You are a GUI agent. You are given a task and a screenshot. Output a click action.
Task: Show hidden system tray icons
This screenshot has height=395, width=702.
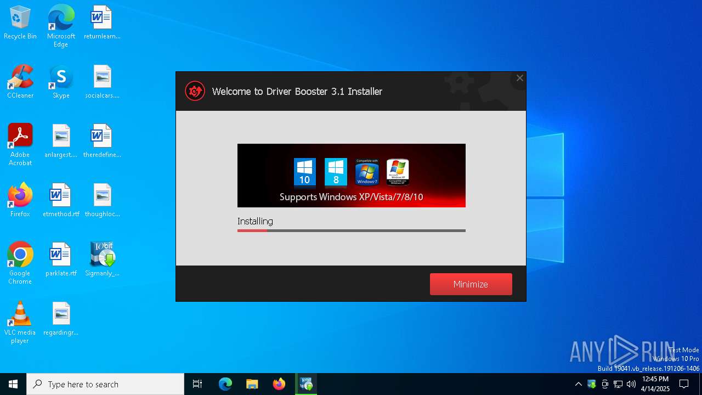[x=578, y=384]
